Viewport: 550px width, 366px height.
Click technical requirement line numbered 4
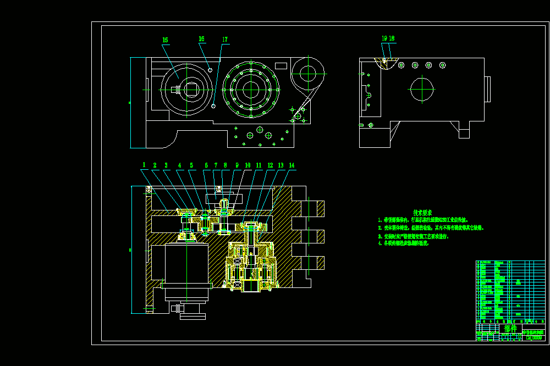point(403,243)
